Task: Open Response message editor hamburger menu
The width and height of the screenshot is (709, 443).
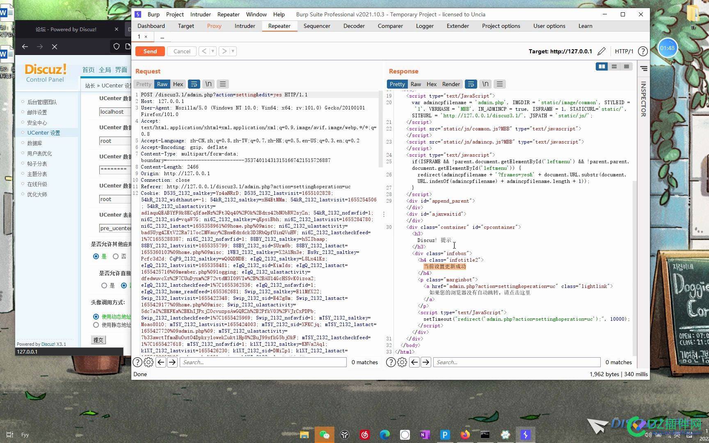Action: click(500, 84)
